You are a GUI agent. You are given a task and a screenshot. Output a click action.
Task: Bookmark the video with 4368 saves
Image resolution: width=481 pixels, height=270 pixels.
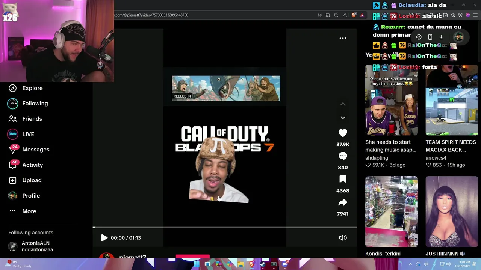click(x=343, y=179)
